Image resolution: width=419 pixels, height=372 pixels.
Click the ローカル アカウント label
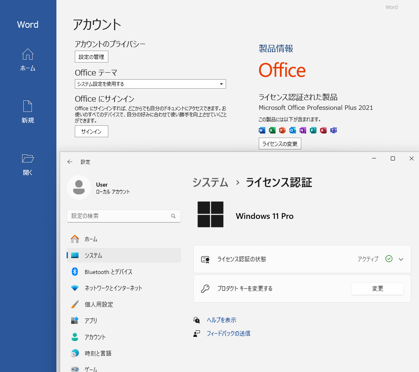113,192
